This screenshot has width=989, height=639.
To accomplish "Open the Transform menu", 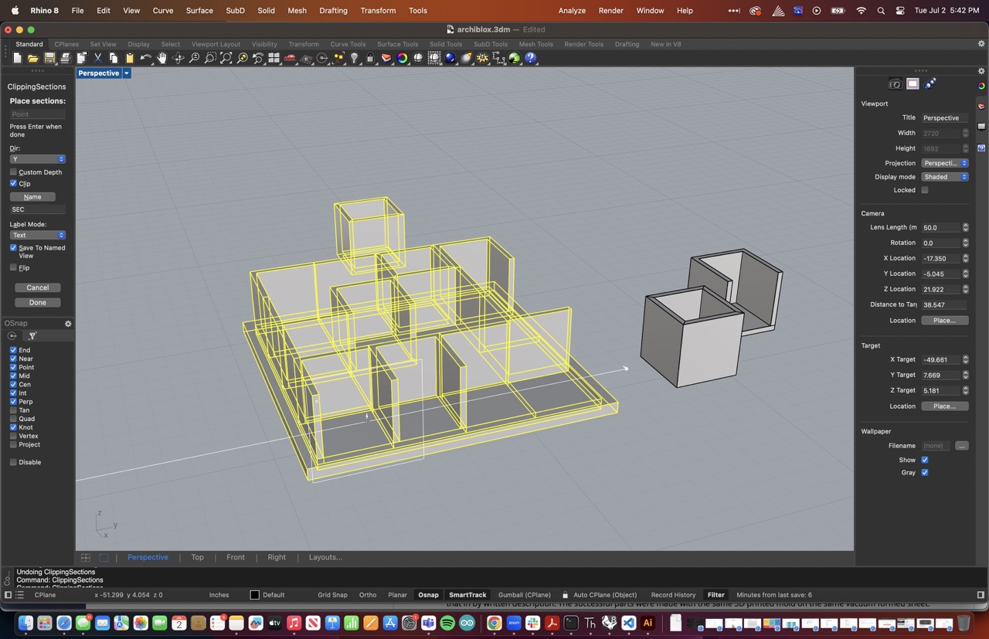I will [x=379, y=11].
